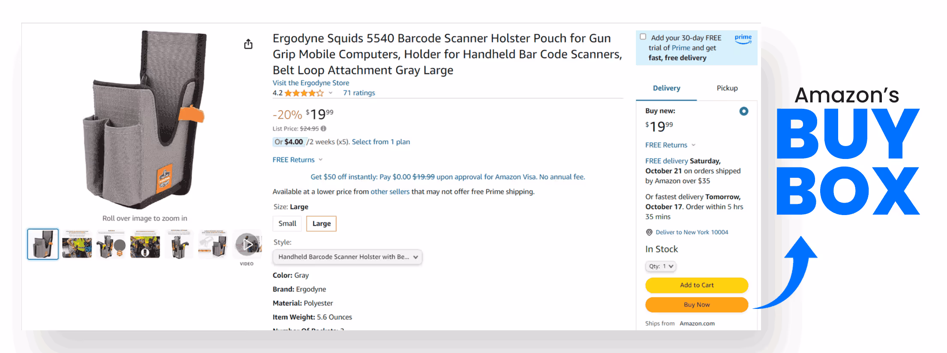Screen dimensions: 947x353
Task: Click the star rating icons
Action: (x=304, y=93)
